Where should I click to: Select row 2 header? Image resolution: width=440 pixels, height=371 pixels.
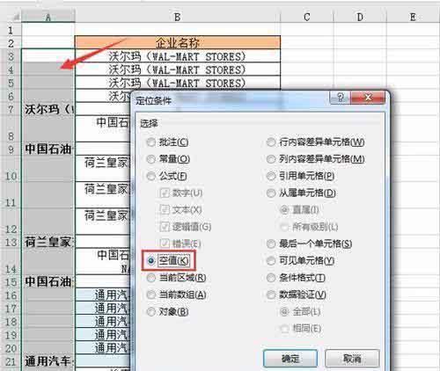click(x=11, y=43)
